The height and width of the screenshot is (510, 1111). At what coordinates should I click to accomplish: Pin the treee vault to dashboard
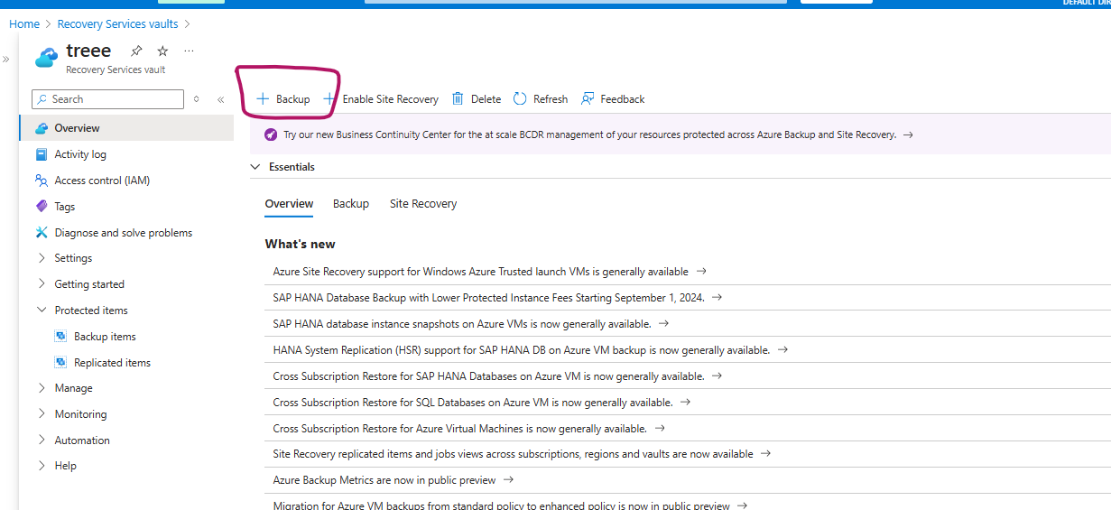pyautogui.click(x=136, y=51)
